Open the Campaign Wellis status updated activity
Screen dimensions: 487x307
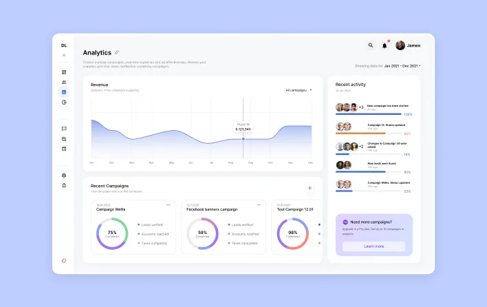389,182
